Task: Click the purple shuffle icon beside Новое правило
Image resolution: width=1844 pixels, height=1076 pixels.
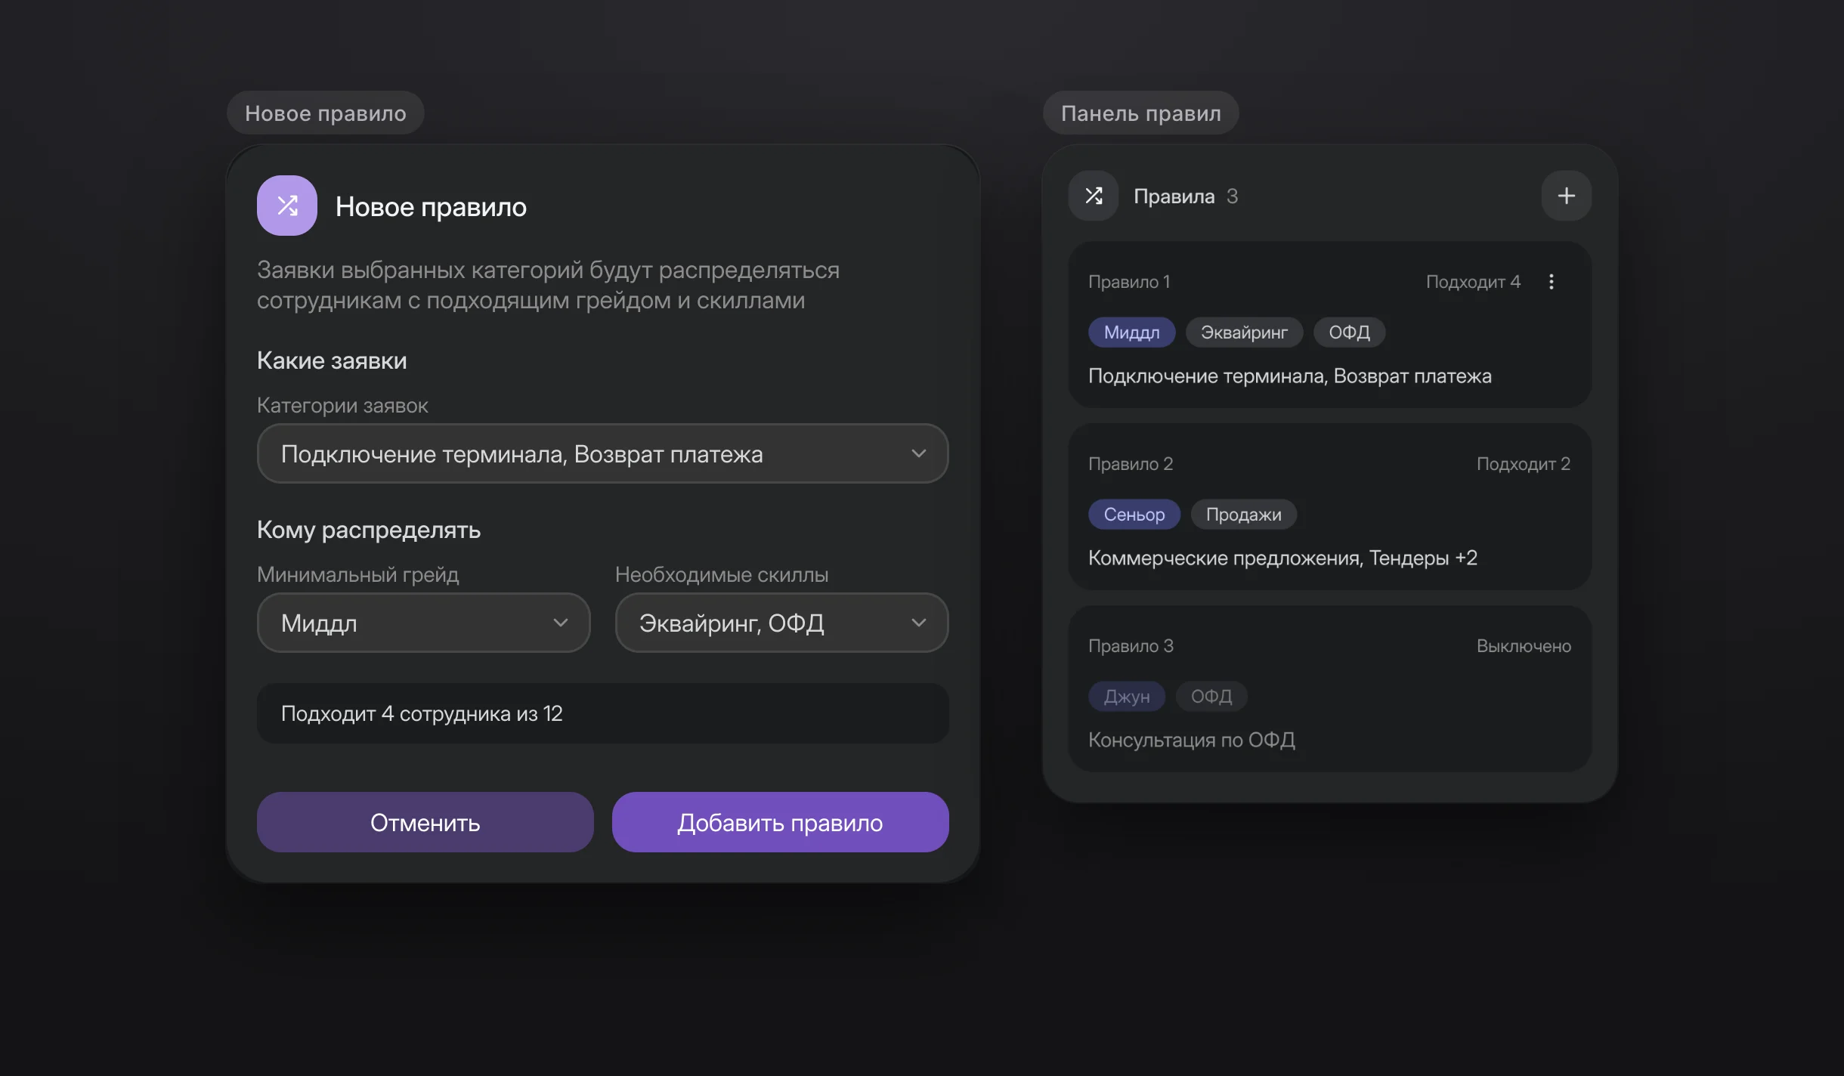Action: pos(287,206)
